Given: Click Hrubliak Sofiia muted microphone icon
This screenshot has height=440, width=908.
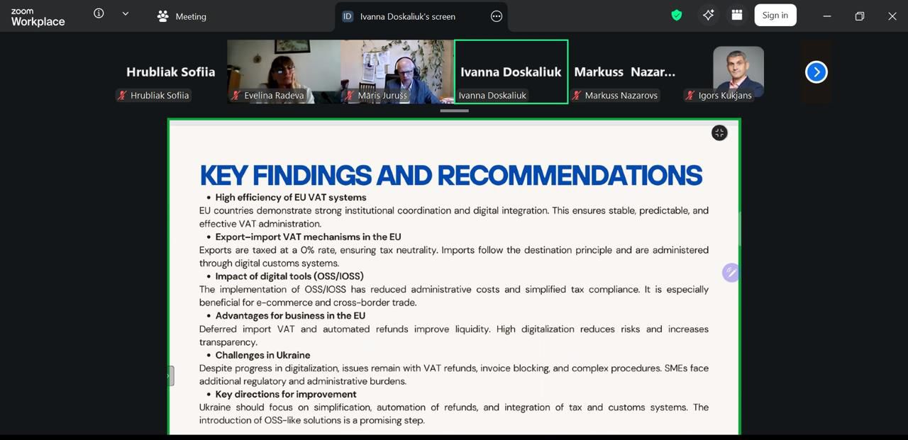Looking at the screenshot, I should (123, 95).
